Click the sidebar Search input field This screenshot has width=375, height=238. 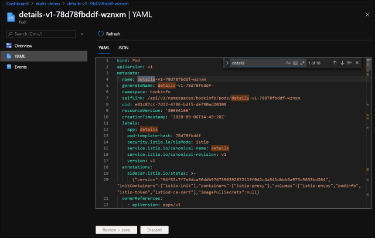click(41, 34)
